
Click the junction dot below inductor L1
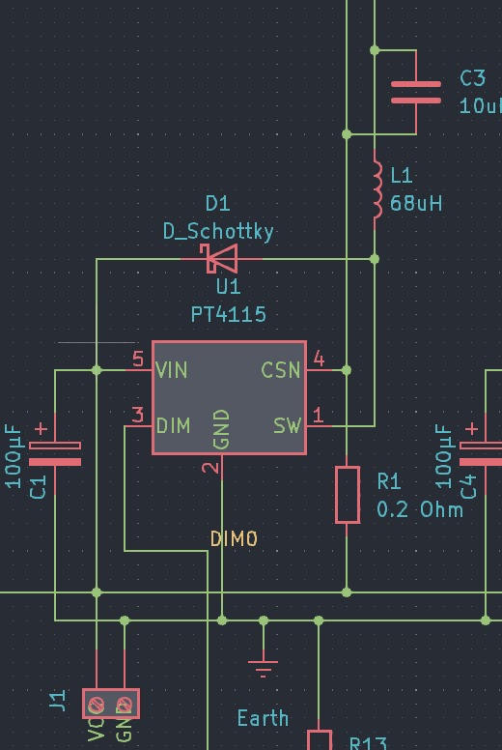pos(375,259)
